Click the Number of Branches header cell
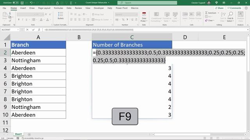This screenshot has height=140, width=250. [132, 45]
